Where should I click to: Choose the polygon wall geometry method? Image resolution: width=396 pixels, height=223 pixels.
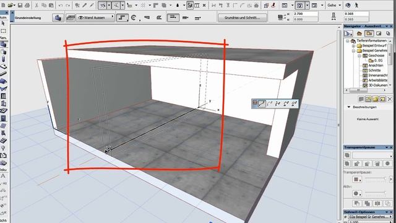159,18
